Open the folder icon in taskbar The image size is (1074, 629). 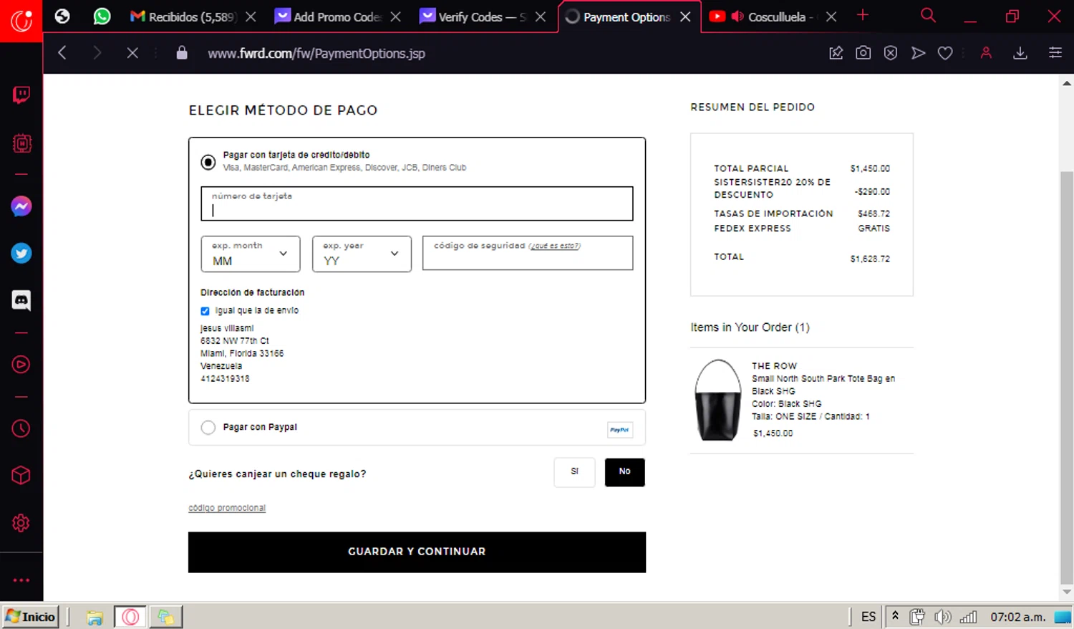[95, 617]
